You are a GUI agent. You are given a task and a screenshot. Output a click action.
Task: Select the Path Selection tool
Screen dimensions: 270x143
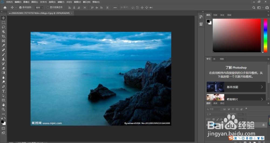coord(4,96)
